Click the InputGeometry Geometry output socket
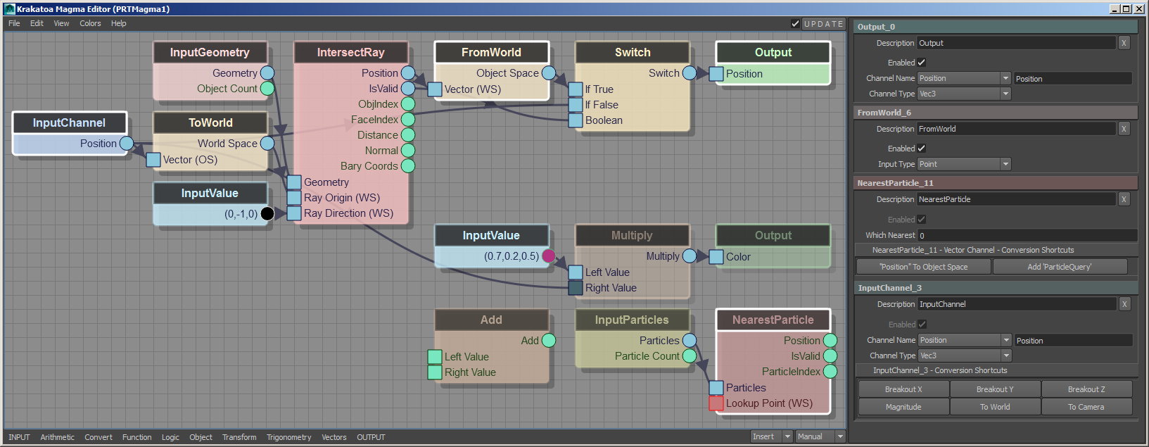This screenshot has width=1149, height=447. click(x=267, y=73)
